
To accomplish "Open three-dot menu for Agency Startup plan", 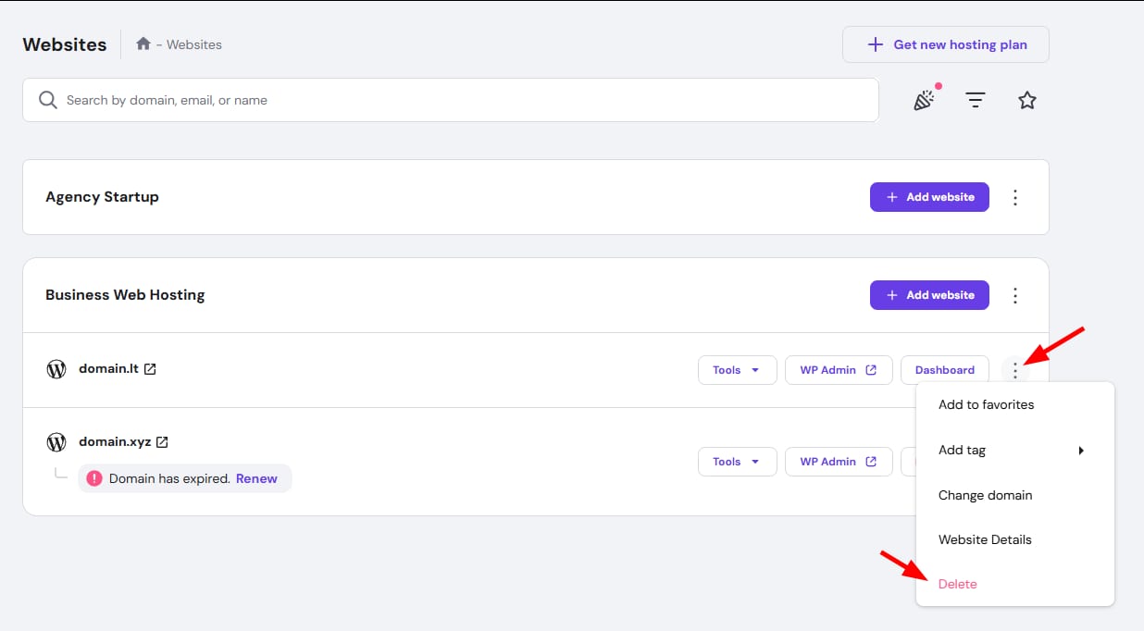I will click(x=1015, y=197).
